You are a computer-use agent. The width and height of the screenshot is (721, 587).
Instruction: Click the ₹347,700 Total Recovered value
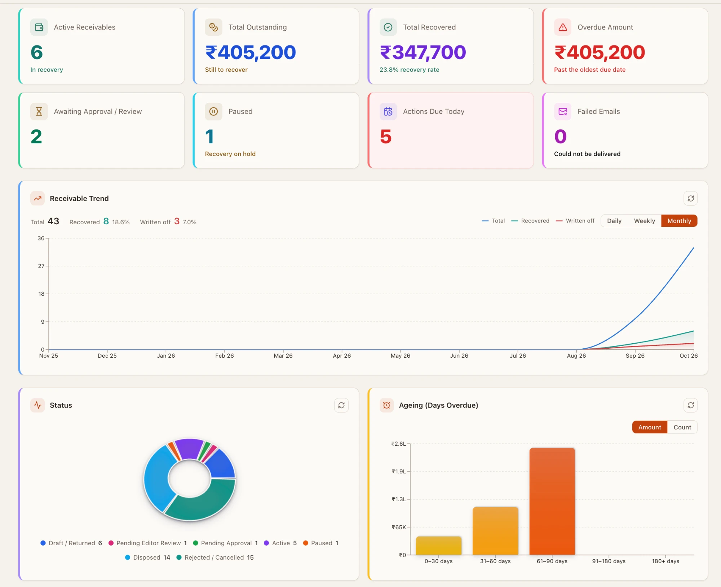(423, 52)
